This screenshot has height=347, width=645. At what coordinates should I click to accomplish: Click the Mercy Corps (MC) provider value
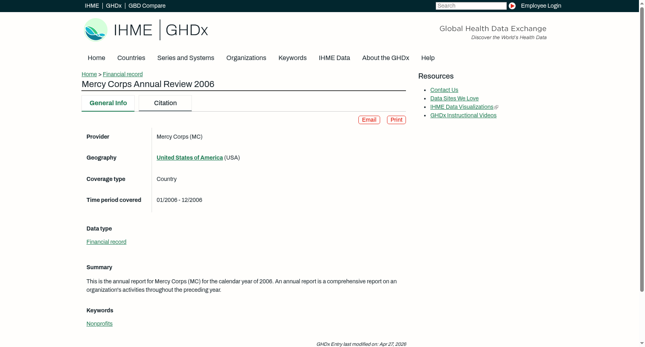pyautogui.click(x=179, y=137)
